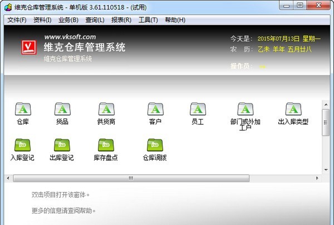The height and width of the screenshot is (225, 334).
Task: Open the 查询(L) menu
Action: pyautogui.click(x=95, y=20)
